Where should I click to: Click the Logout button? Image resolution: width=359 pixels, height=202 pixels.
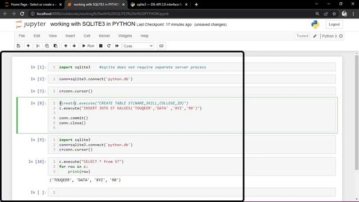pyautogui.click(x=334, y=24)
